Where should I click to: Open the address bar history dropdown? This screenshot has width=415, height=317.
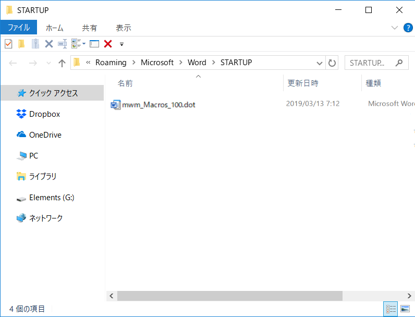point(320,63)
